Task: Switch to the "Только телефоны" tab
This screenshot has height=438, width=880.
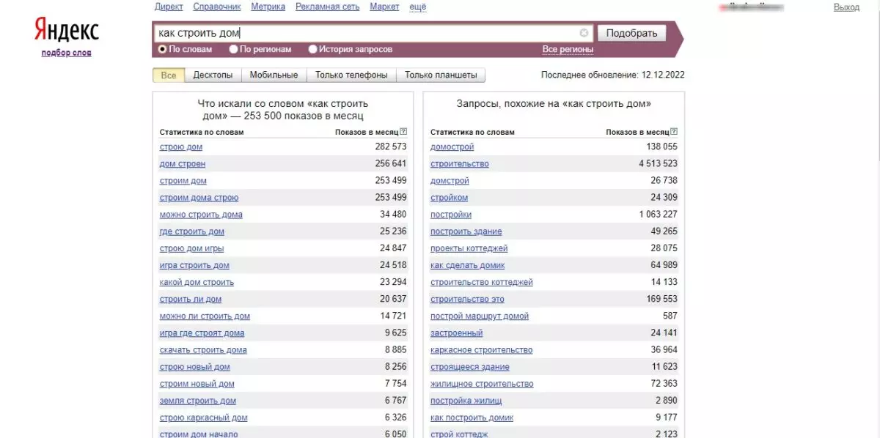Action: click(x=351, y=75)
